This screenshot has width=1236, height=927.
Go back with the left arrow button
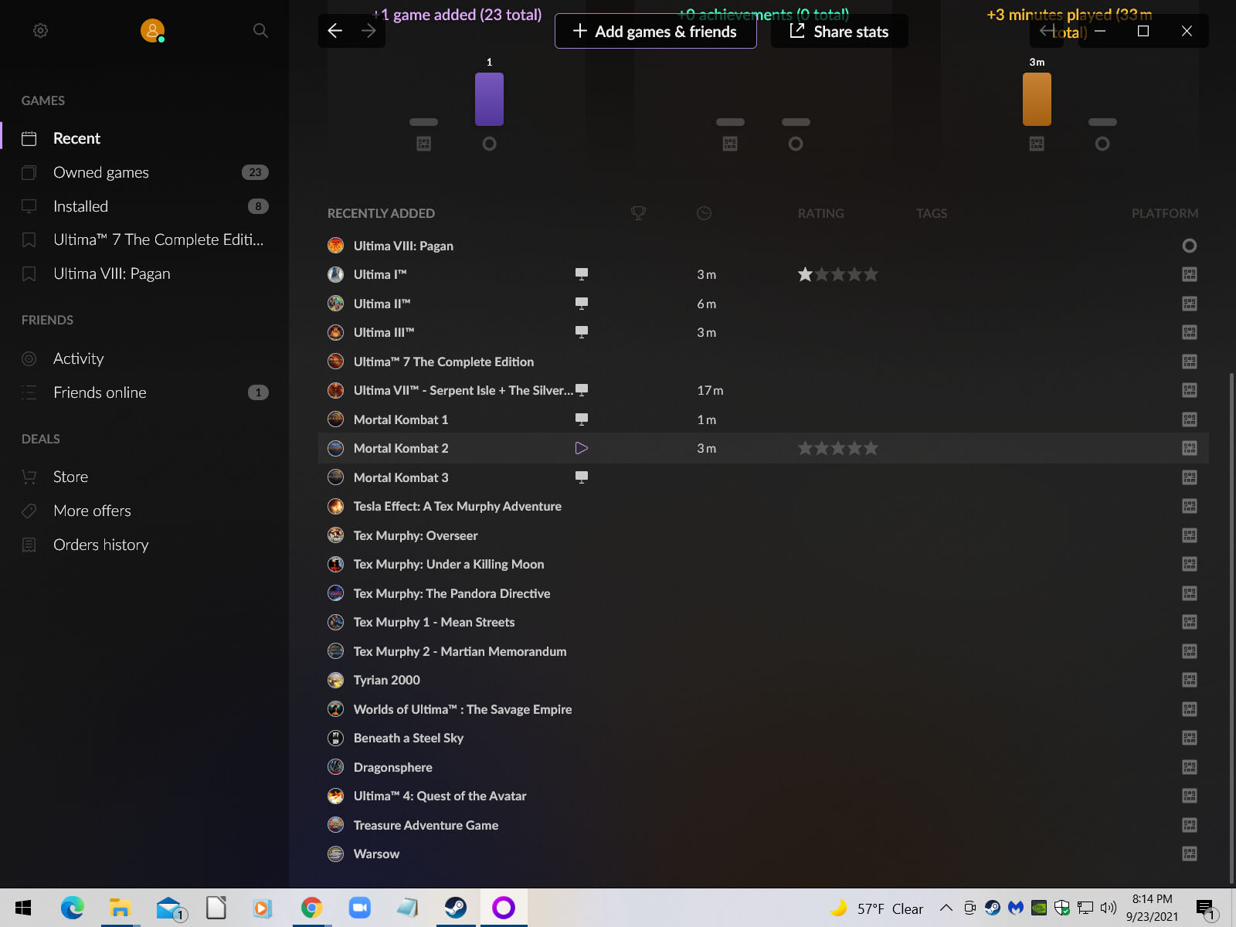click(335, 31)
